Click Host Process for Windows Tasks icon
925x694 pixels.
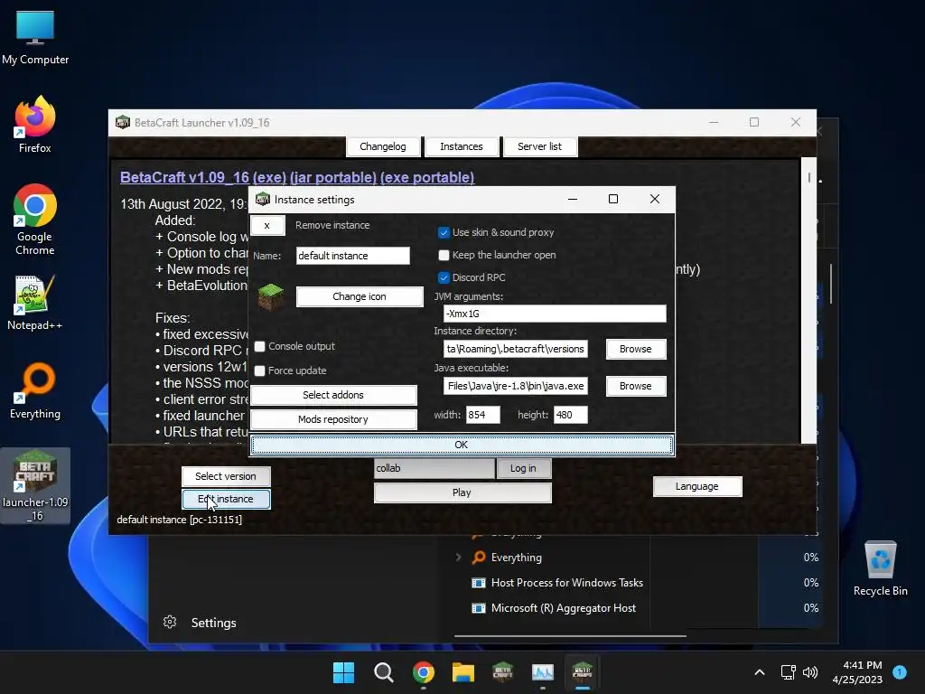(479, 583)
